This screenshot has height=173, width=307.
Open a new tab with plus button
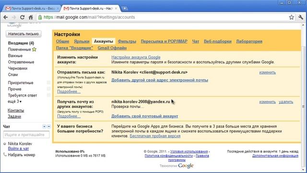click(x=125, y=9)
